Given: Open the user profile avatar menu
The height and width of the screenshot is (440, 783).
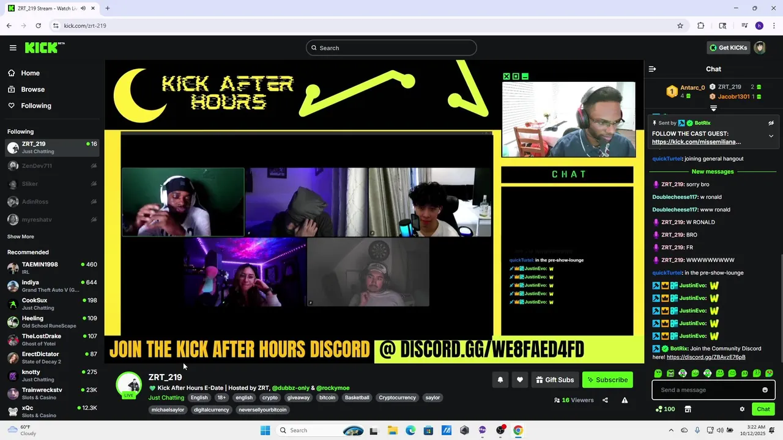Looking at the screenshot, I should click(760, 48).
